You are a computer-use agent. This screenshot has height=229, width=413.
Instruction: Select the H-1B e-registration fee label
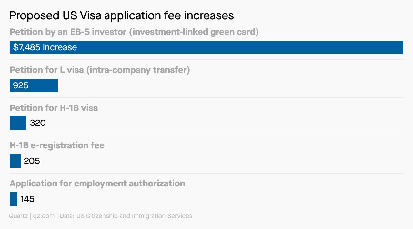pos(57,145)
